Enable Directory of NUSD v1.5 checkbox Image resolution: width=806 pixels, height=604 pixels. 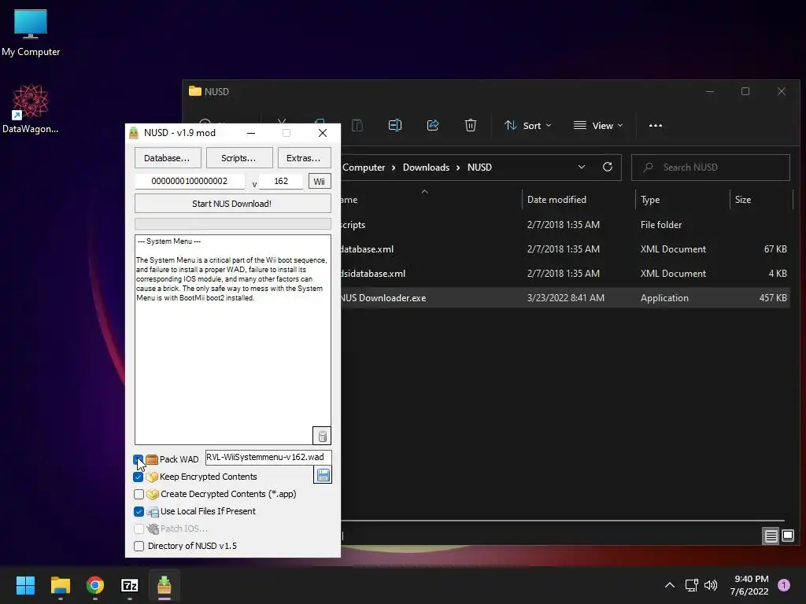coord(139,546)
